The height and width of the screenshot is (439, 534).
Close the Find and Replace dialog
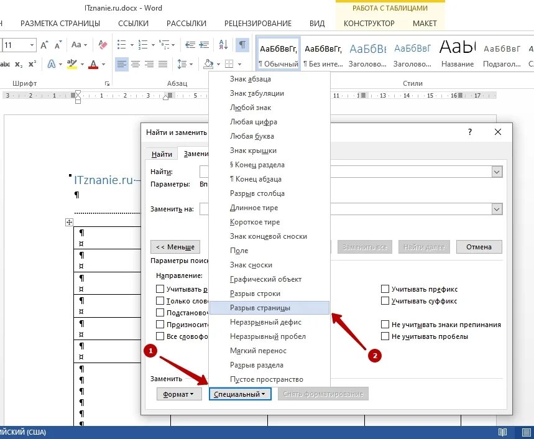[x=497, y=132]
